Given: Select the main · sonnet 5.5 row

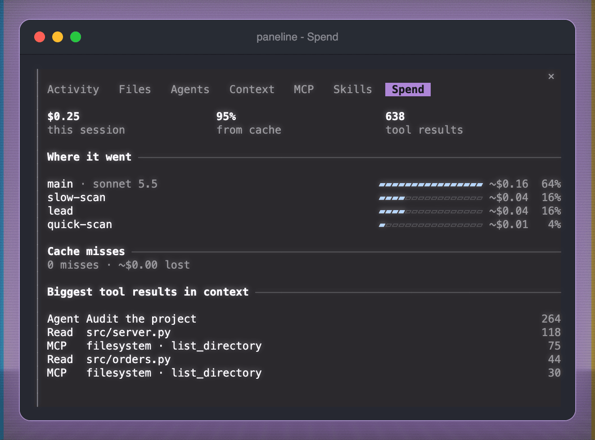Looking at the screenshot, I should coord(304,184).
